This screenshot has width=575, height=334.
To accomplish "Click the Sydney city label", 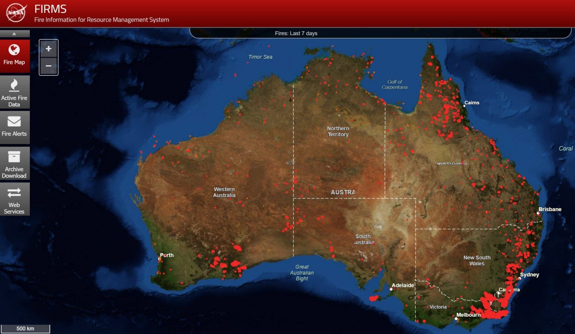I will pos(529,275).
